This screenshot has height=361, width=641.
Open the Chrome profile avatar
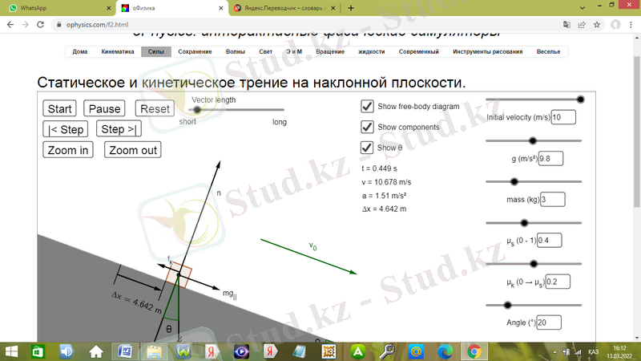click(x=615, y=25)
